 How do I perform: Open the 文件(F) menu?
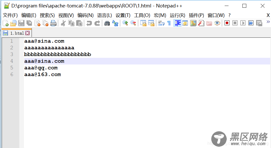click(10, 15)
